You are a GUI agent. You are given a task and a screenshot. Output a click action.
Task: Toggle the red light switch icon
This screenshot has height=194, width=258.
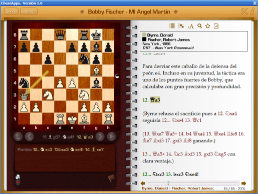coord(18,180)
